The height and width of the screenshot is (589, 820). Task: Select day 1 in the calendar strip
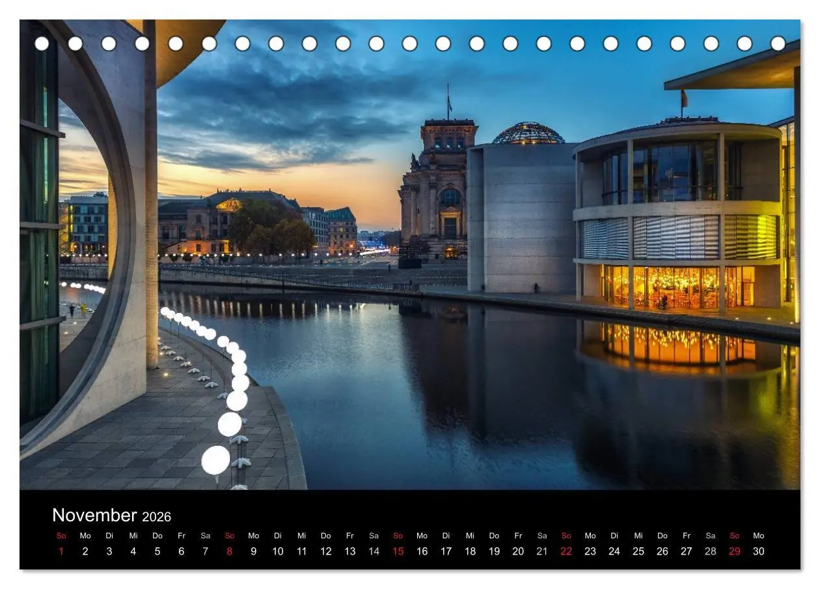point(61,551)
